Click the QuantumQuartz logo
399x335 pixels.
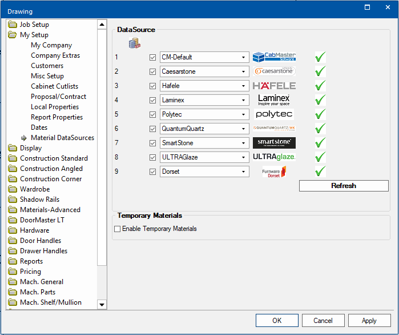(274, 128)
